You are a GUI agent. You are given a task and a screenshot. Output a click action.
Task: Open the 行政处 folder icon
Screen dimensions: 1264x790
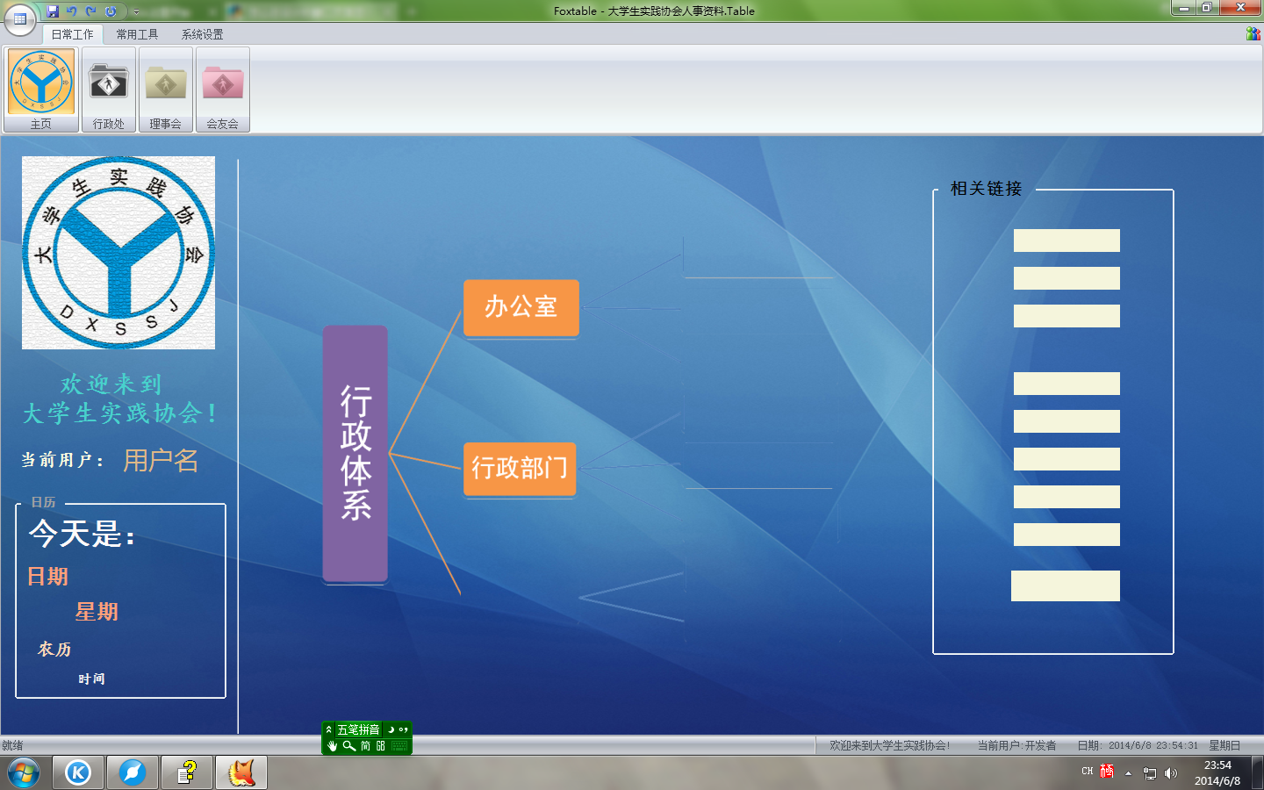(109, 90)
